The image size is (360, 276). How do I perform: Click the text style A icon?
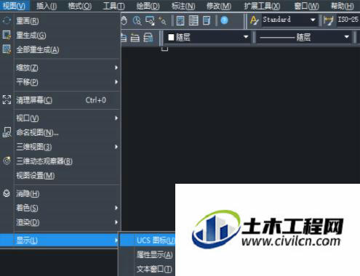pos(254,20)
